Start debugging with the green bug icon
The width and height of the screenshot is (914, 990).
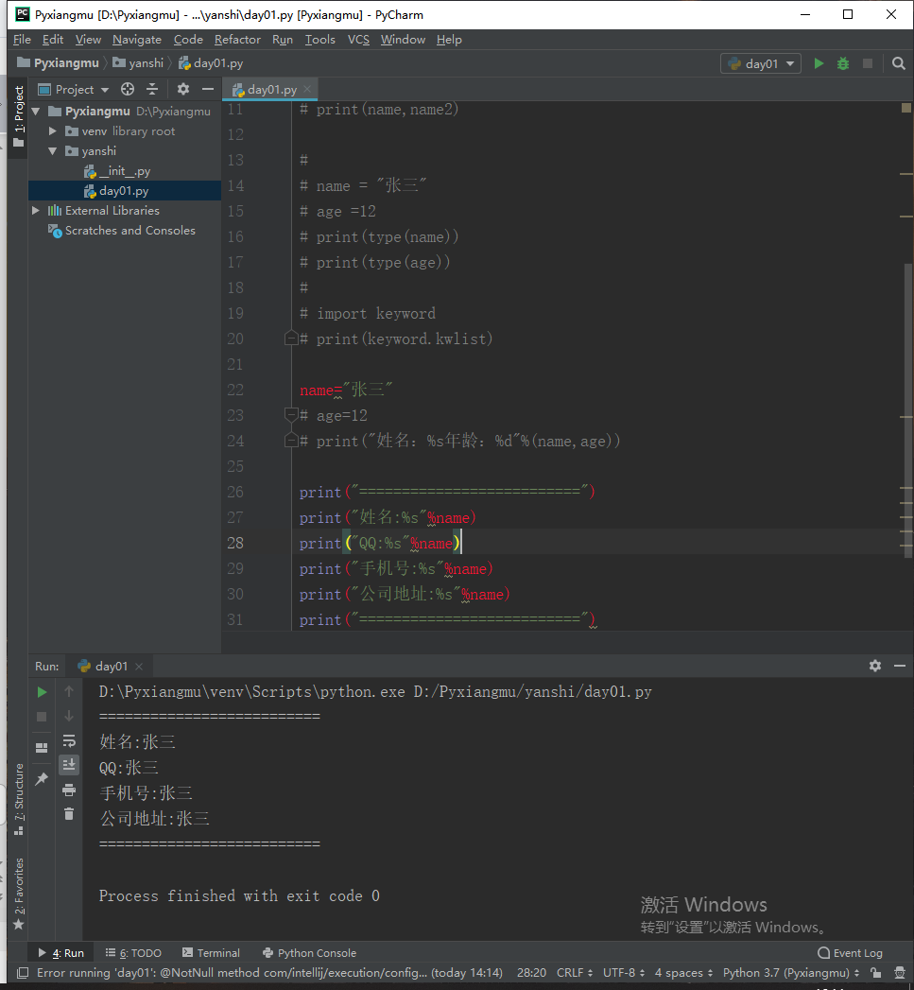(841, 63)
